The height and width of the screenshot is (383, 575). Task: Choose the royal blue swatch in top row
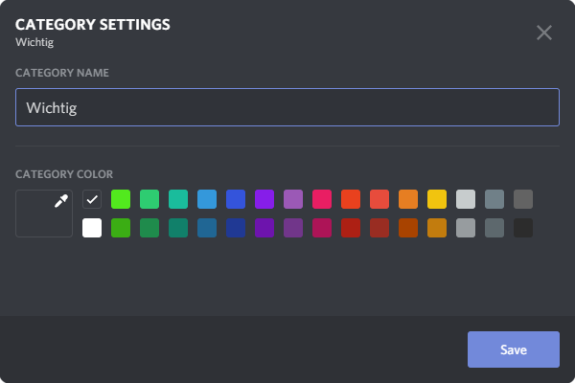pos(236,199)
